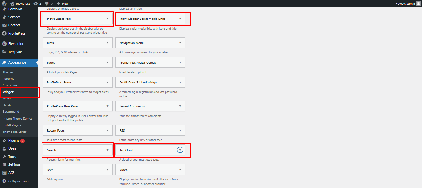The width and height of the screenshot is (422, 188).
Task: Select the Widgets submenu item
Action: [x=8, y=92]
